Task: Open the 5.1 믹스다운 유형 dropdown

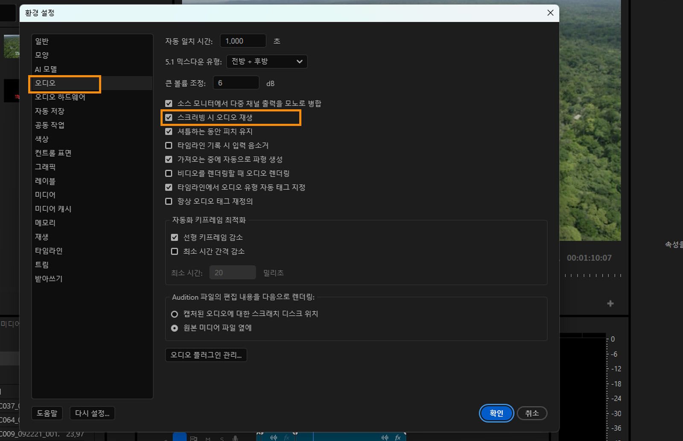Action: 266,61
